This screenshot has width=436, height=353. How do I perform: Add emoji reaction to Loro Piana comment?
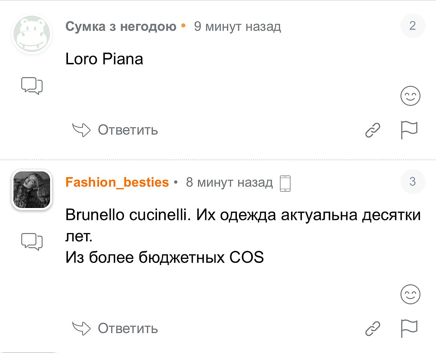pyautogui.click(x=410, y=96)
